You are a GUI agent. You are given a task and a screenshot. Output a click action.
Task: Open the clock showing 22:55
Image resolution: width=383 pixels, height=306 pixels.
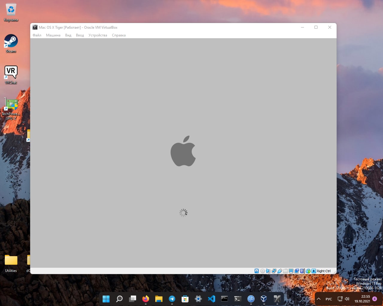(x=362, y=299)
